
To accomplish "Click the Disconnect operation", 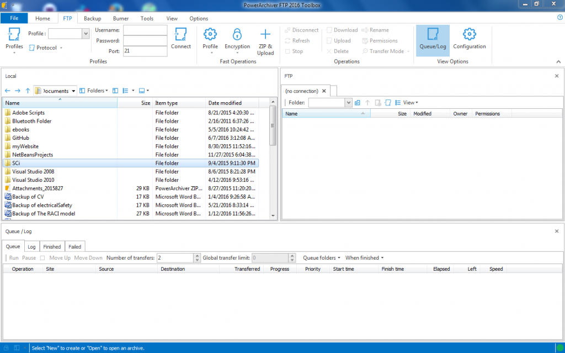I will pos(302,30).
